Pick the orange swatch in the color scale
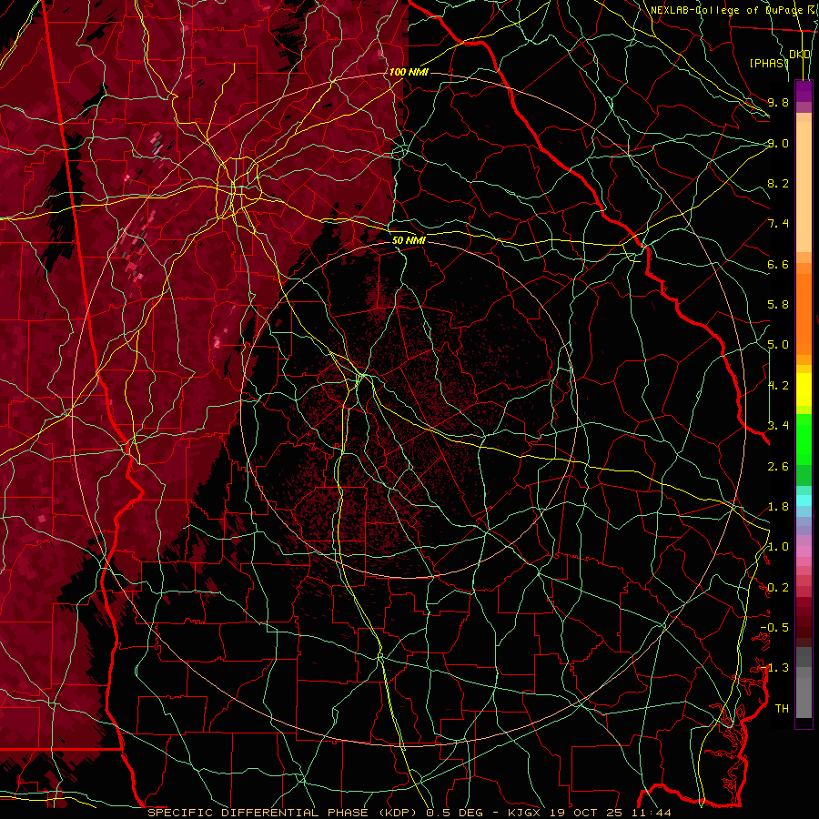Viewport: 819px width, 819px height. [804, 313]
